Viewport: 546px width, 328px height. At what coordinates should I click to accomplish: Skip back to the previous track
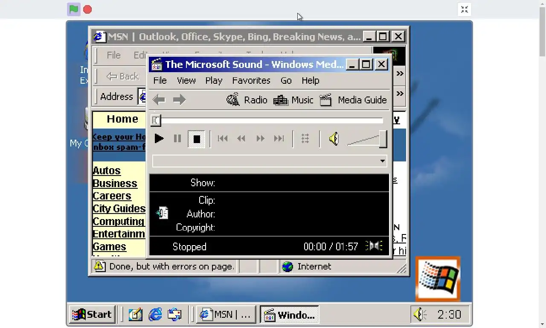(223, 138)
